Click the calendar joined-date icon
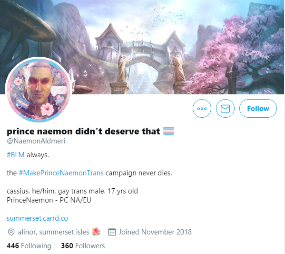285x254 pixels. point(112,232)
